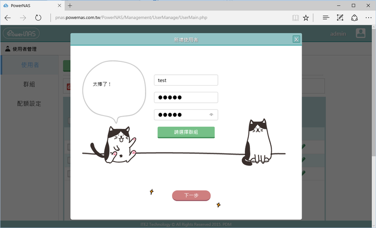Screen dimensions: 376x228
Task: Maximize the browser window
Action: [x=353, y=6]
